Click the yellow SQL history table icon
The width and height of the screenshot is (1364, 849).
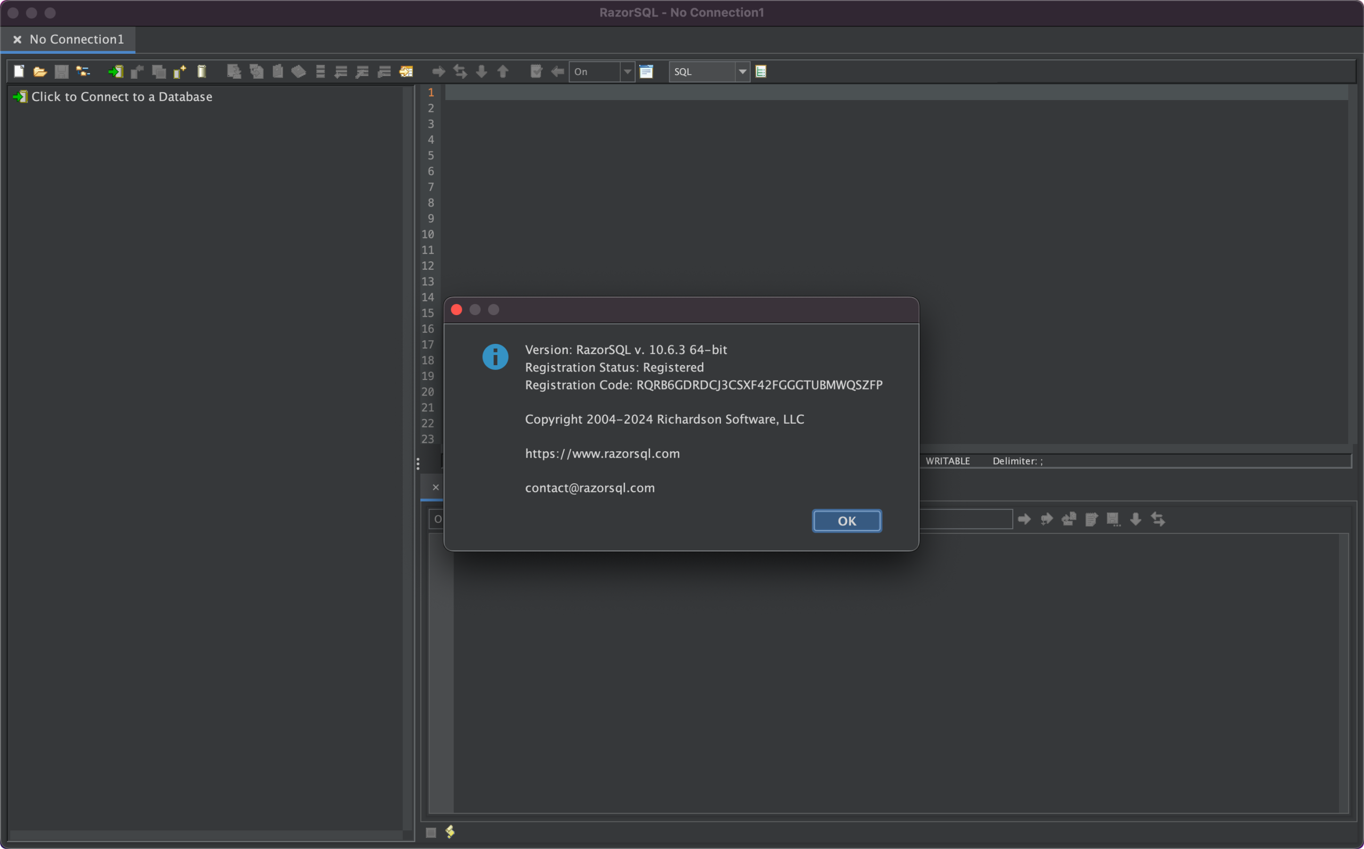point(406,71)
